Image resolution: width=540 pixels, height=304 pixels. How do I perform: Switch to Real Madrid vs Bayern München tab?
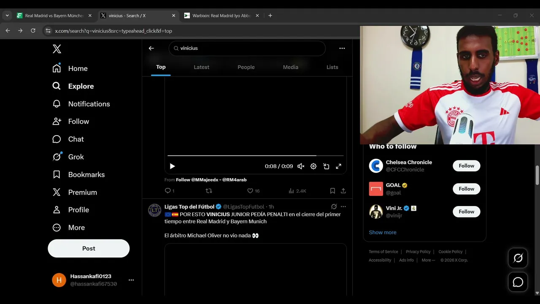(54, 16)
